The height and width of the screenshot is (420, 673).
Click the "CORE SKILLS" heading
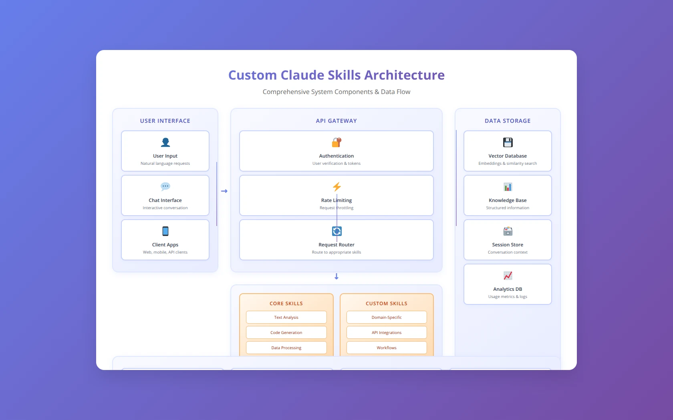click(x=286, y=304)
